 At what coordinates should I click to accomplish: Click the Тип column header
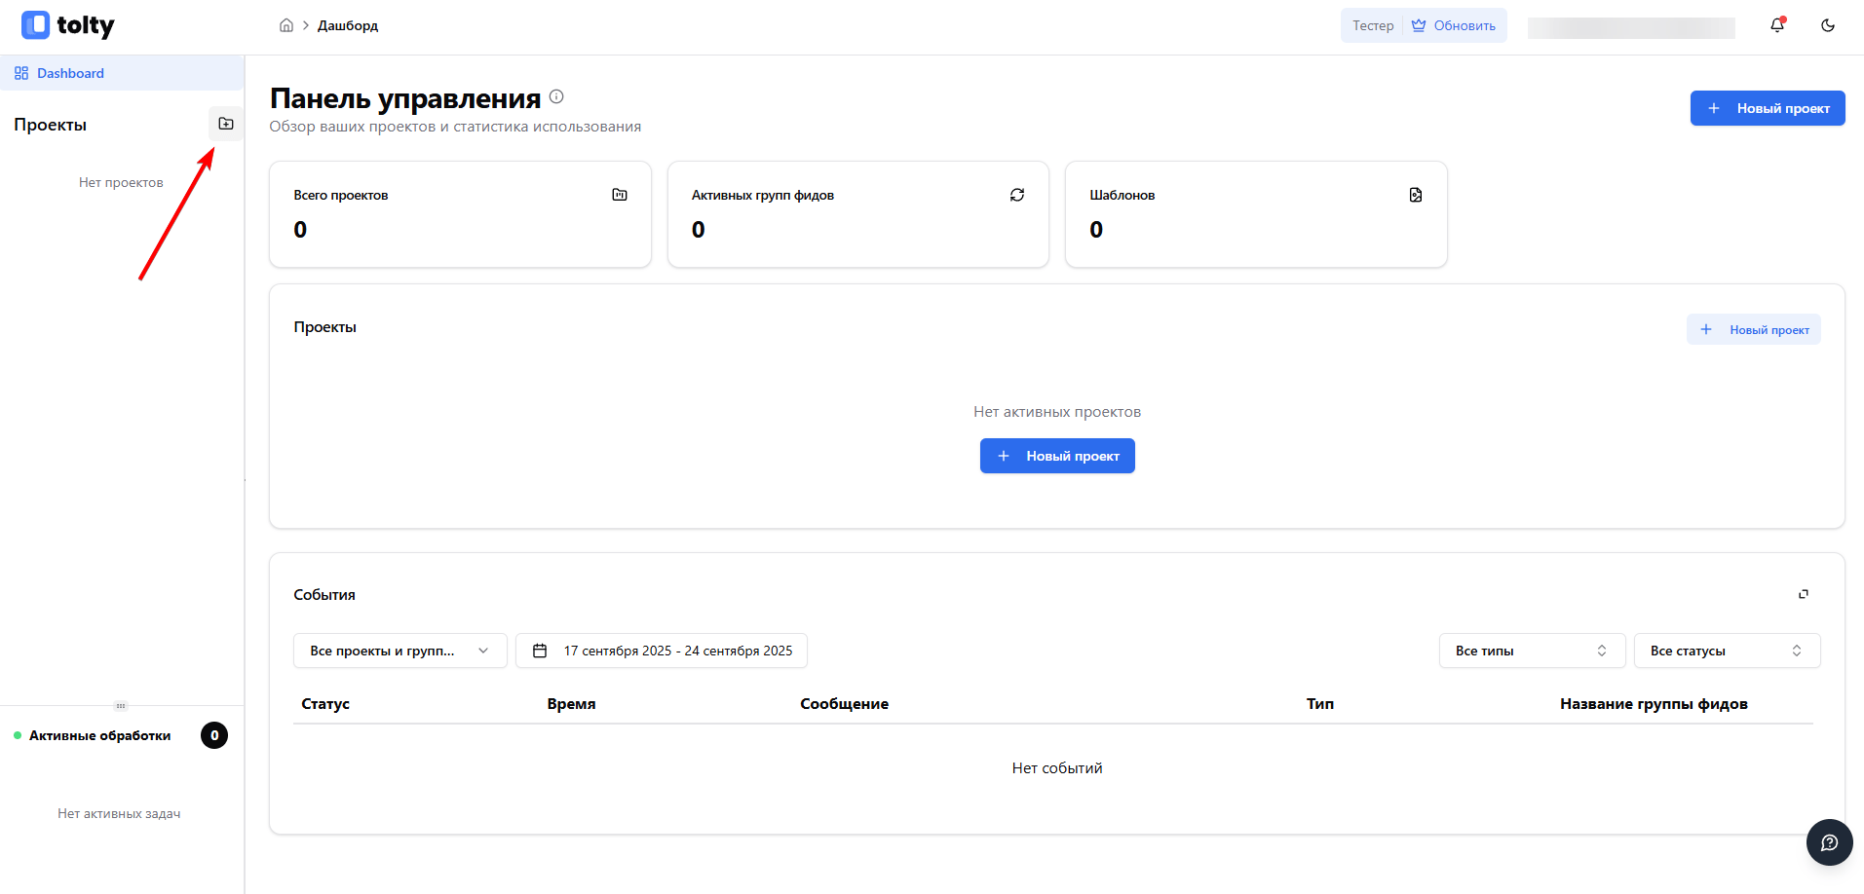[x=1320, y=703]
